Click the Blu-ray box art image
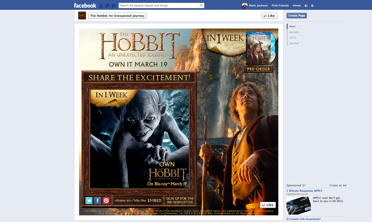372x222 pixels. (260, 48)
